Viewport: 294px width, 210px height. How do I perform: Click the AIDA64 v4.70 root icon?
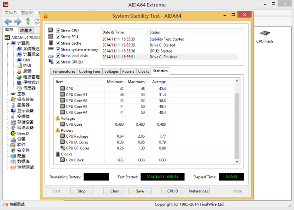(7, 38)
